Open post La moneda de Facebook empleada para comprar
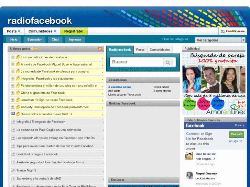 (x=55, y=72)
